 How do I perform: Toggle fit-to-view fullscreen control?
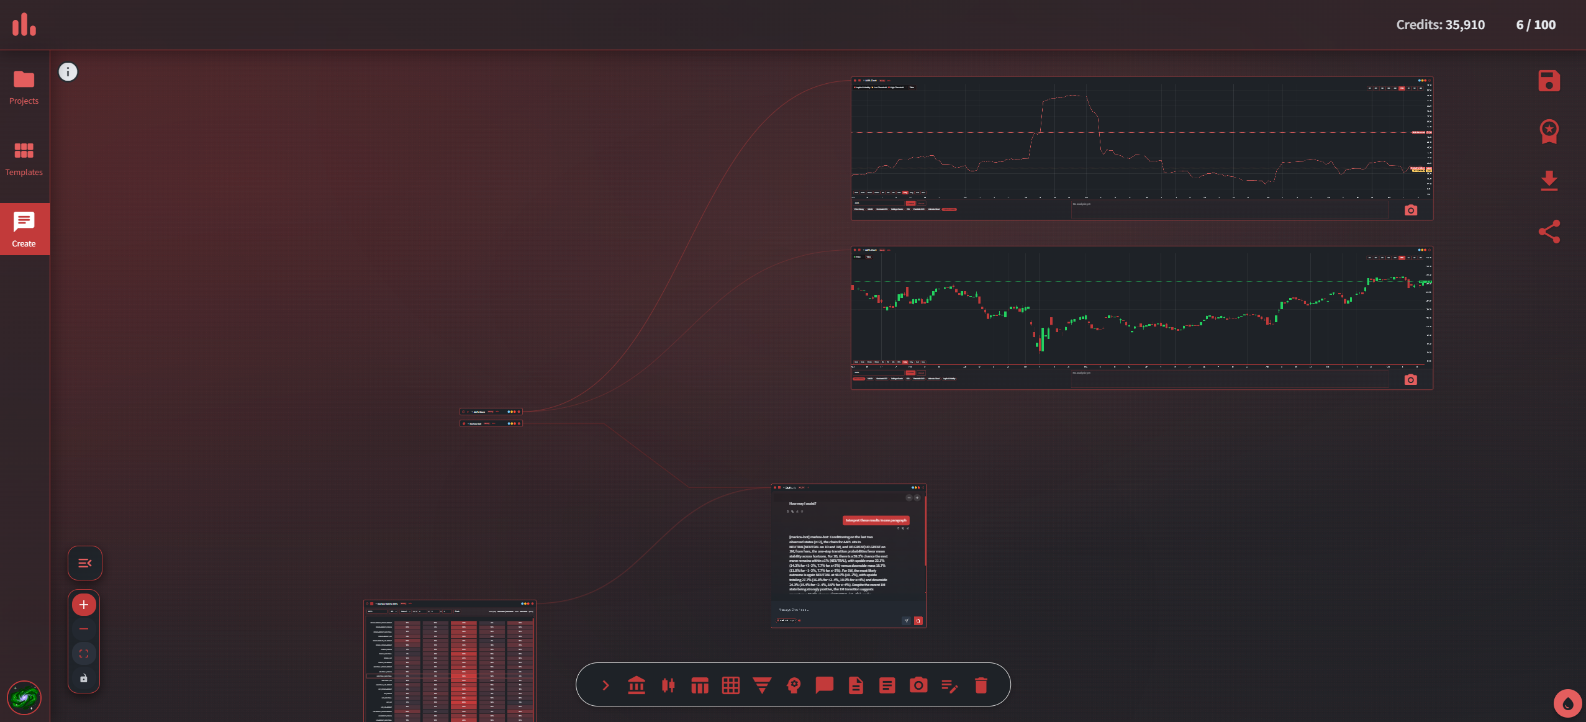[x=84, y=654]
